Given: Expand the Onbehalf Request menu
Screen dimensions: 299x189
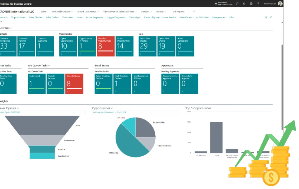Looking at the screenshot, I should point(62,12).
